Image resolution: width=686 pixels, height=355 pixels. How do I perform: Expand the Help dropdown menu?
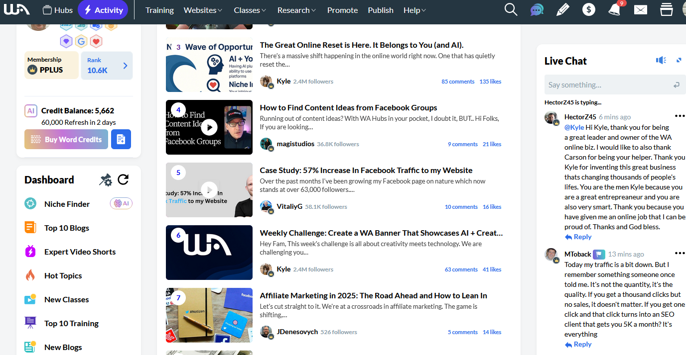pos(414,10)
